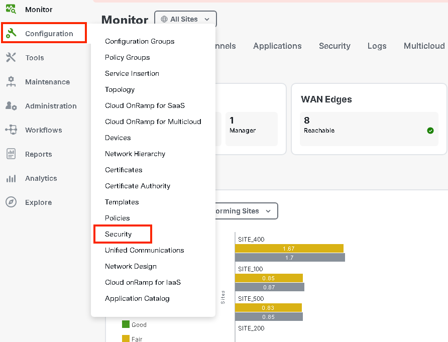Click the Analytics bar-chart icon
Image resolution: width=448 pixels, height=342 pixels.
coord(11,178)
